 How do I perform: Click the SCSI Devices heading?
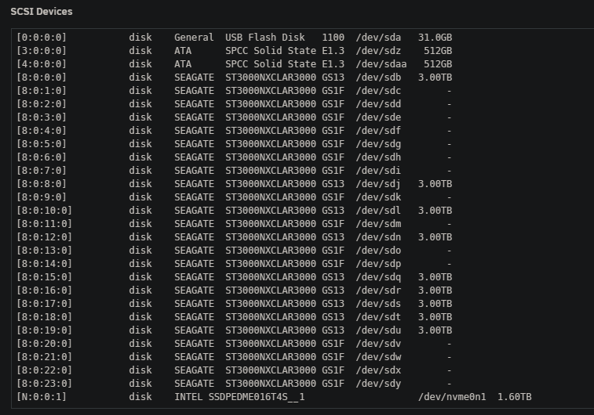(42, 12)
